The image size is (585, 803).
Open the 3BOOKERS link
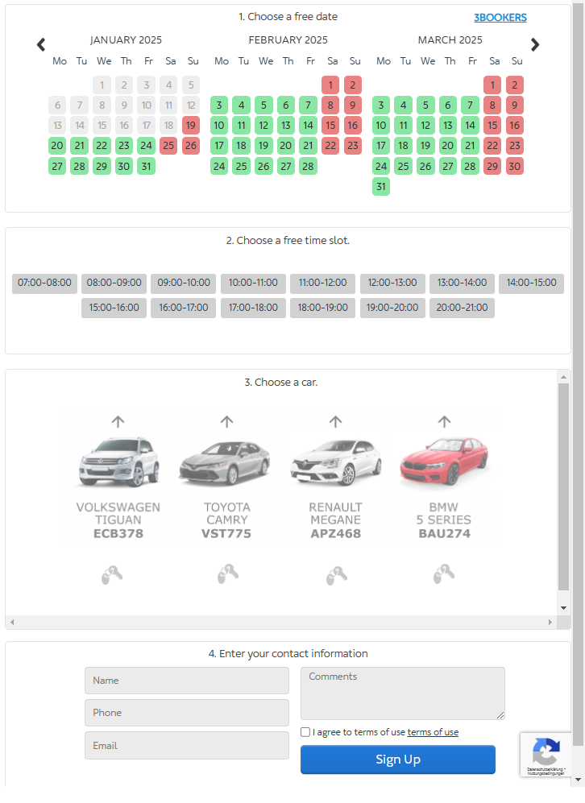coord(500,18)
